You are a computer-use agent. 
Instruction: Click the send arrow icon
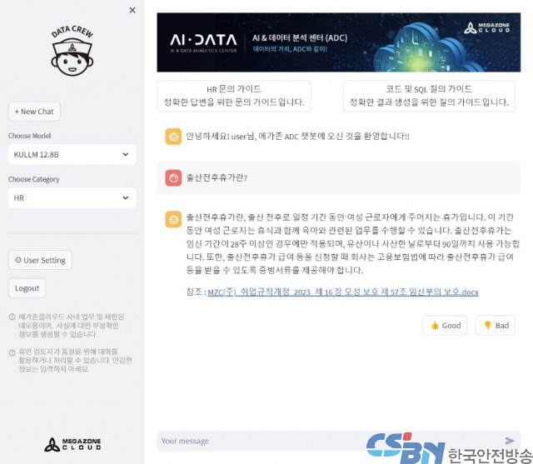coord(510,441)
